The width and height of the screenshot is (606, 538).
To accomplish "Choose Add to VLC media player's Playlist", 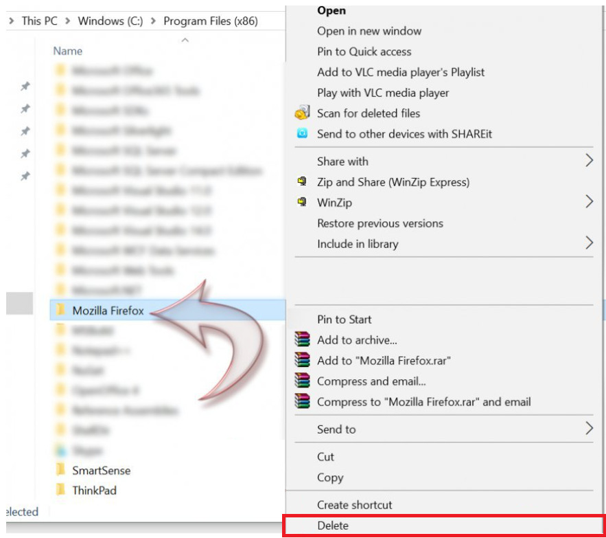I will click(x=400, y=72).
